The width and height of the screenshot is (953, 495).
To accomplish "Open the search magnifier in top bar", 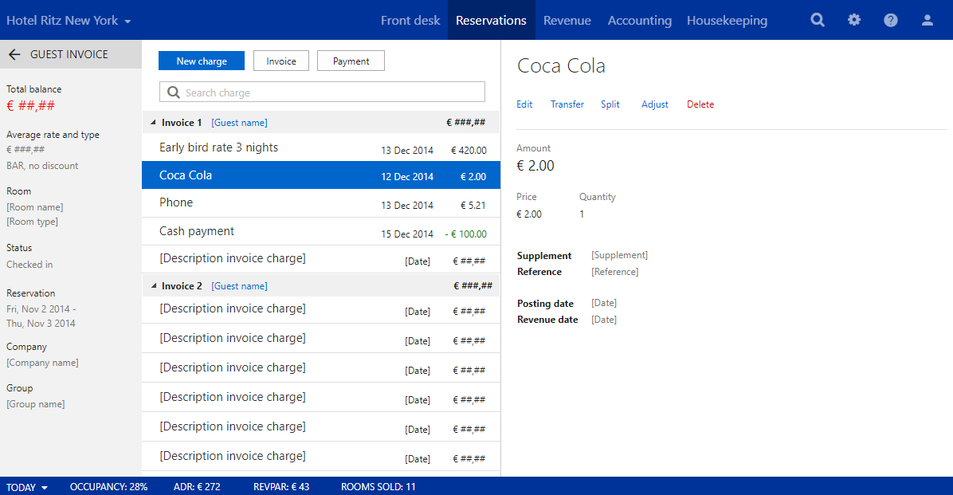I will point(818,20).
